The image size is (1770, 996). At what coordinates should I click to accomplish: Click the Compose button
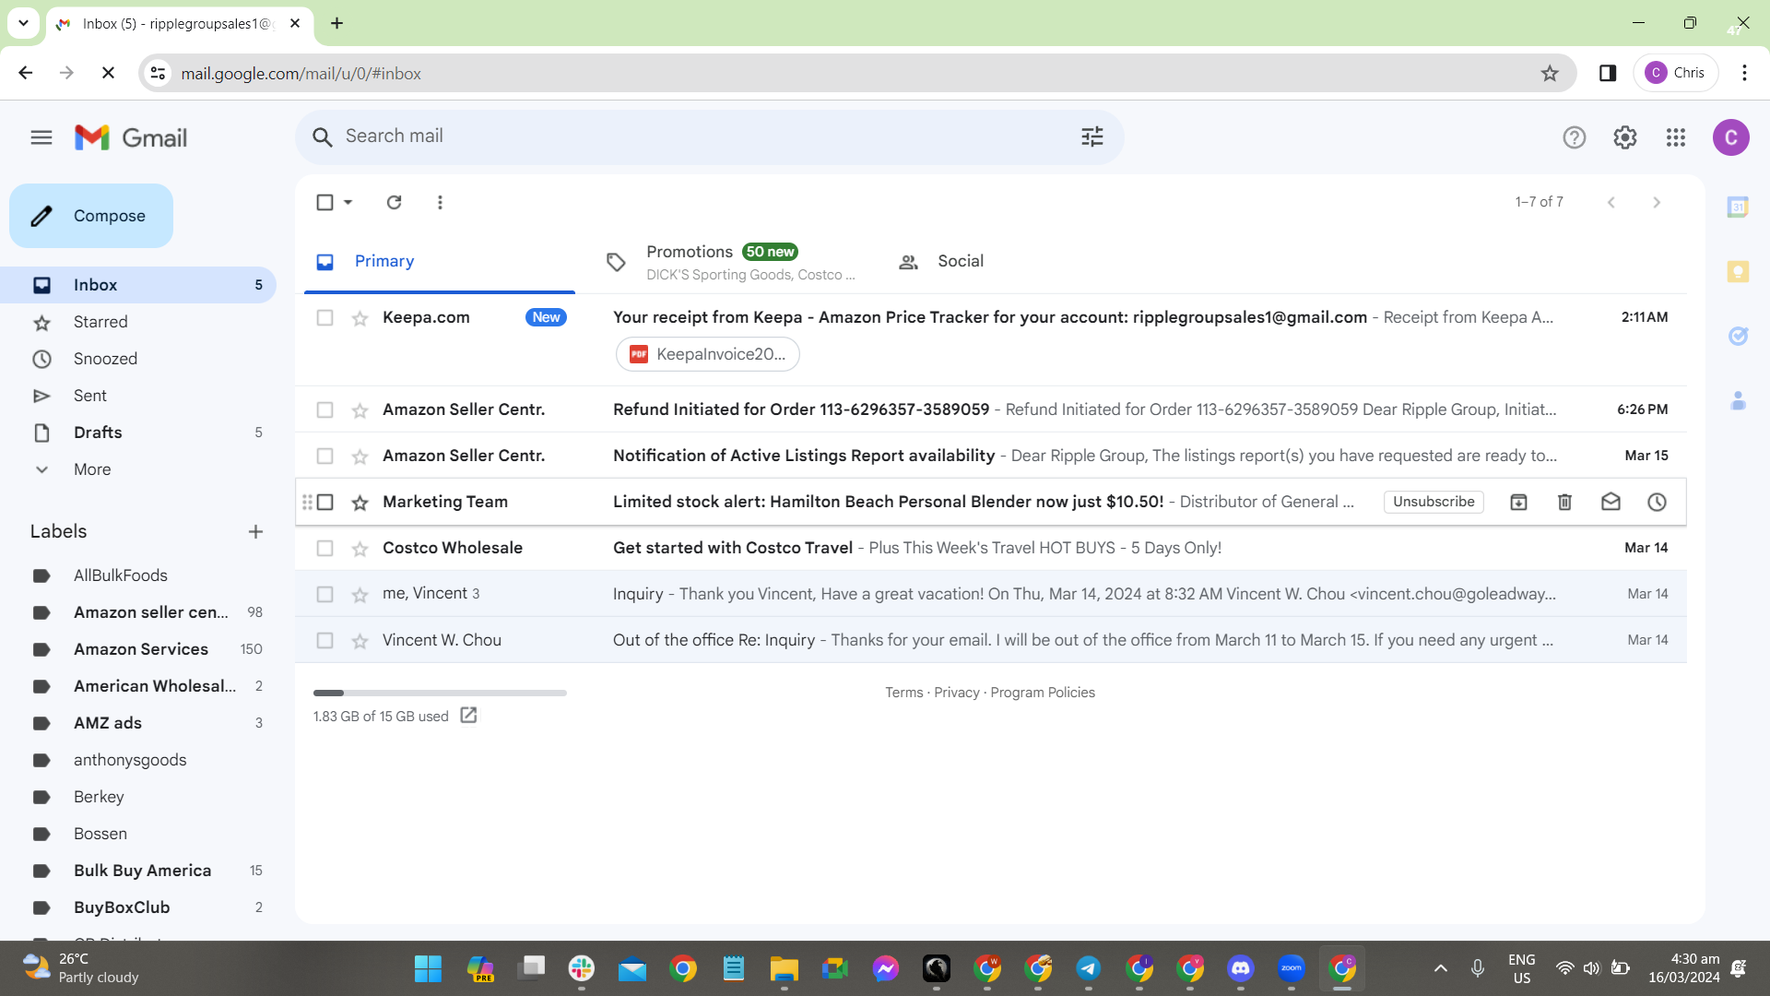tap(91, 216)
